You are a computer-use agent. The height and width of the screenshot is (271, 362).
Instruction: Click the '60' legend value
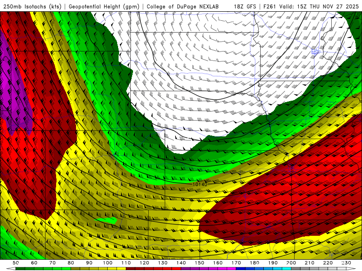(34, 263)
